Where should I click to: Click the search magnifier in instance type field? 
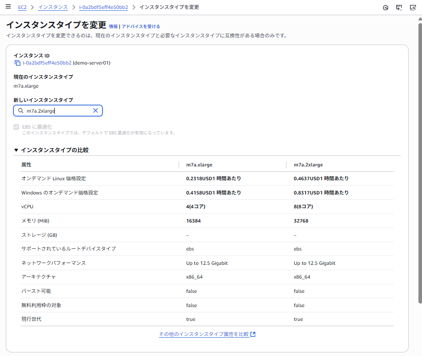[x=21, y=111]
